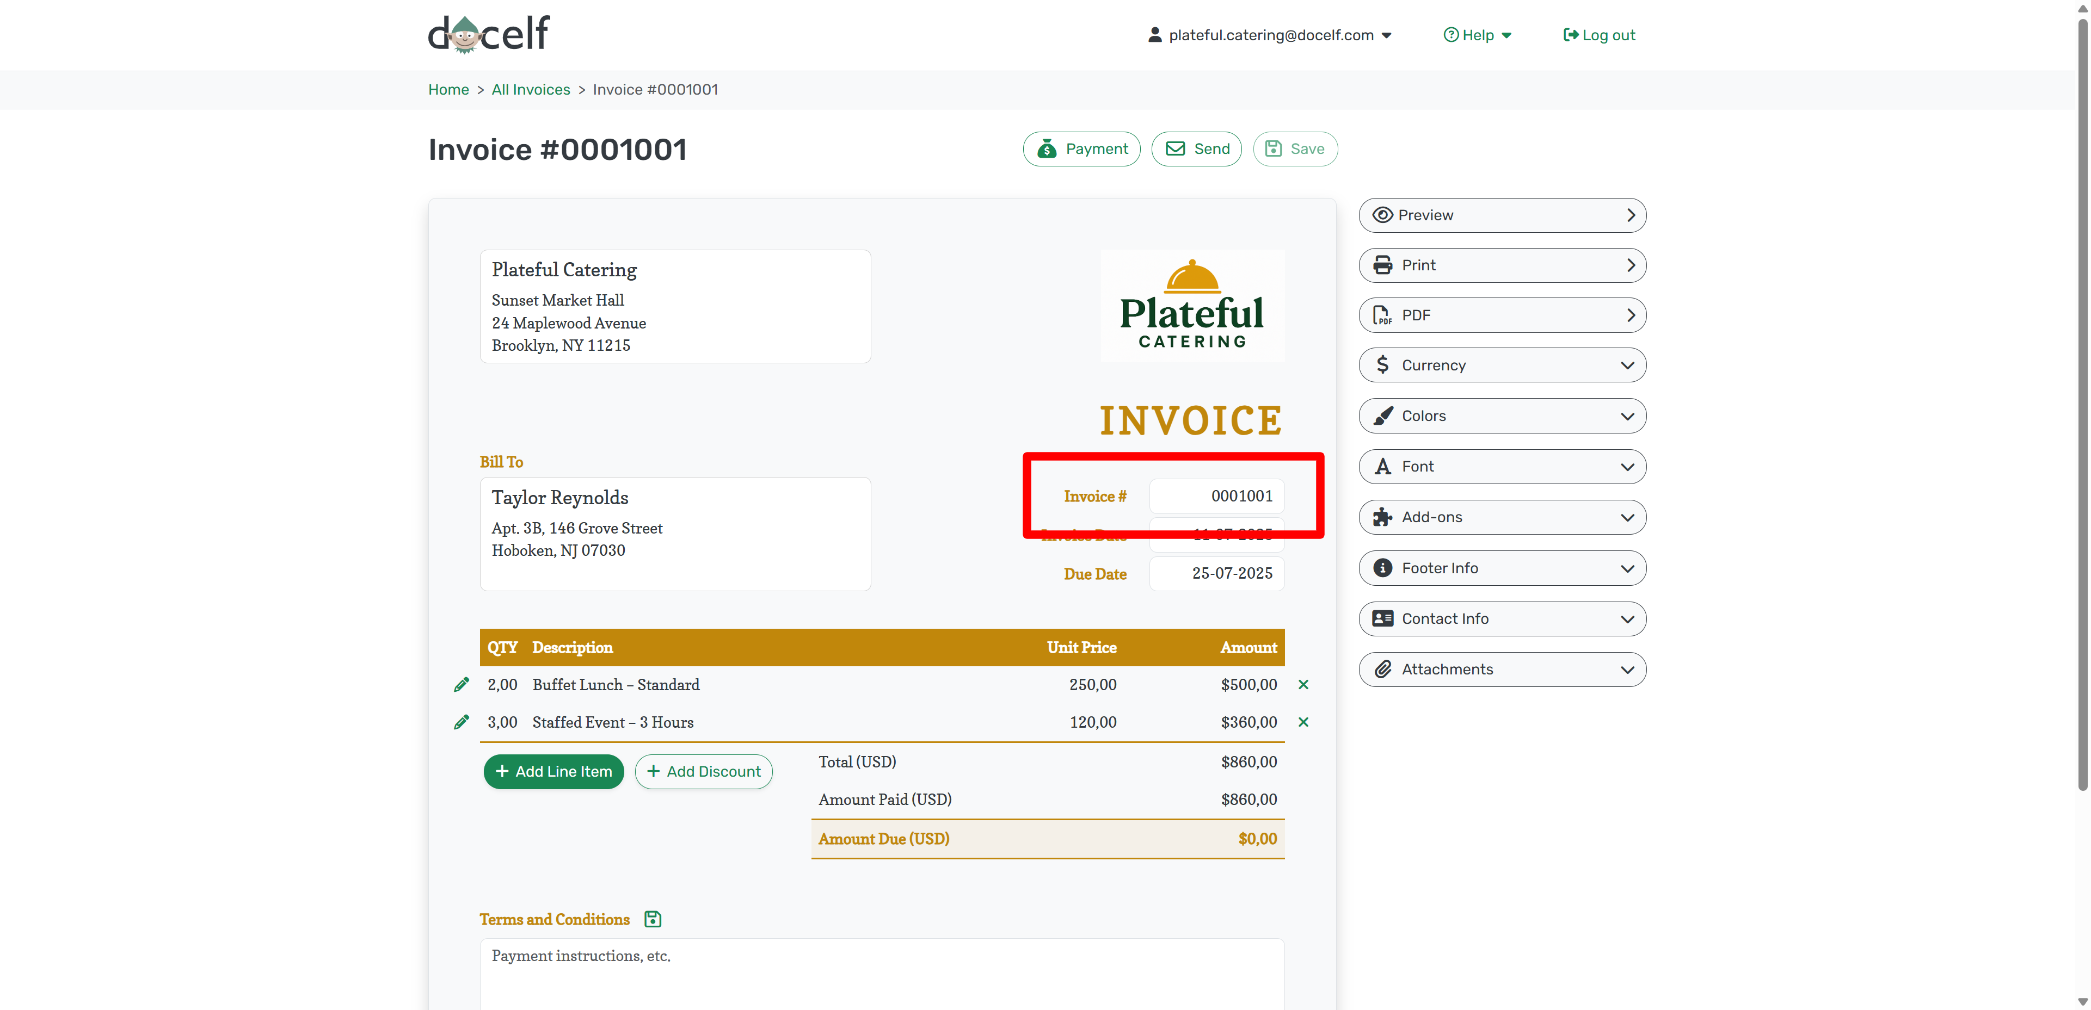Click the Font option label

tap(1417, 467)
